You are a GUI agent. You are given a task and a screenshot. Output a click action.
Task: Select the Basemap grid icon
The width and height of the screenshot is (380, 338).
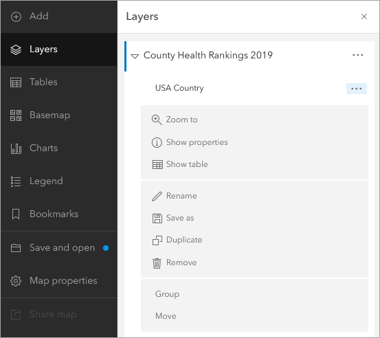click(16, 115)
